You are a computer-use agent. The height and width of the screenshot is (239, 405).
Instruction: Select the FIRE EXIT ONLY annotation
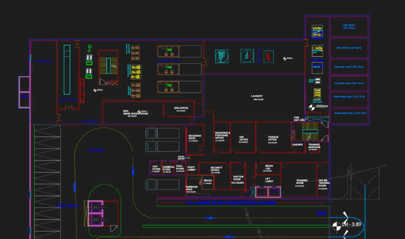point(299,118)
